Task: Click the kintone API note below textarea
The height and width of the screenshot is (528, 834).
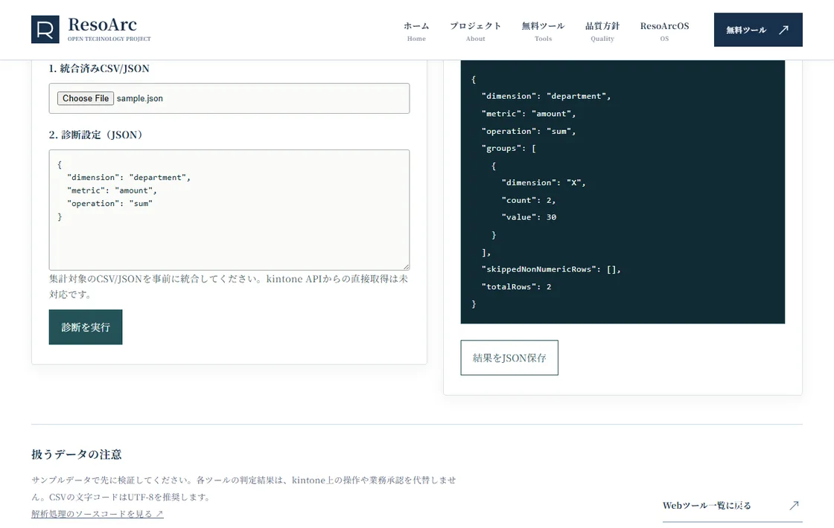Action: (229, 286)
